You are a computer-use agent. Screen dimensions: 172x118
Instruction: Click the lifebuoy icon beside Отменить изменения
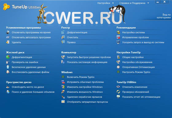point(118,87)
